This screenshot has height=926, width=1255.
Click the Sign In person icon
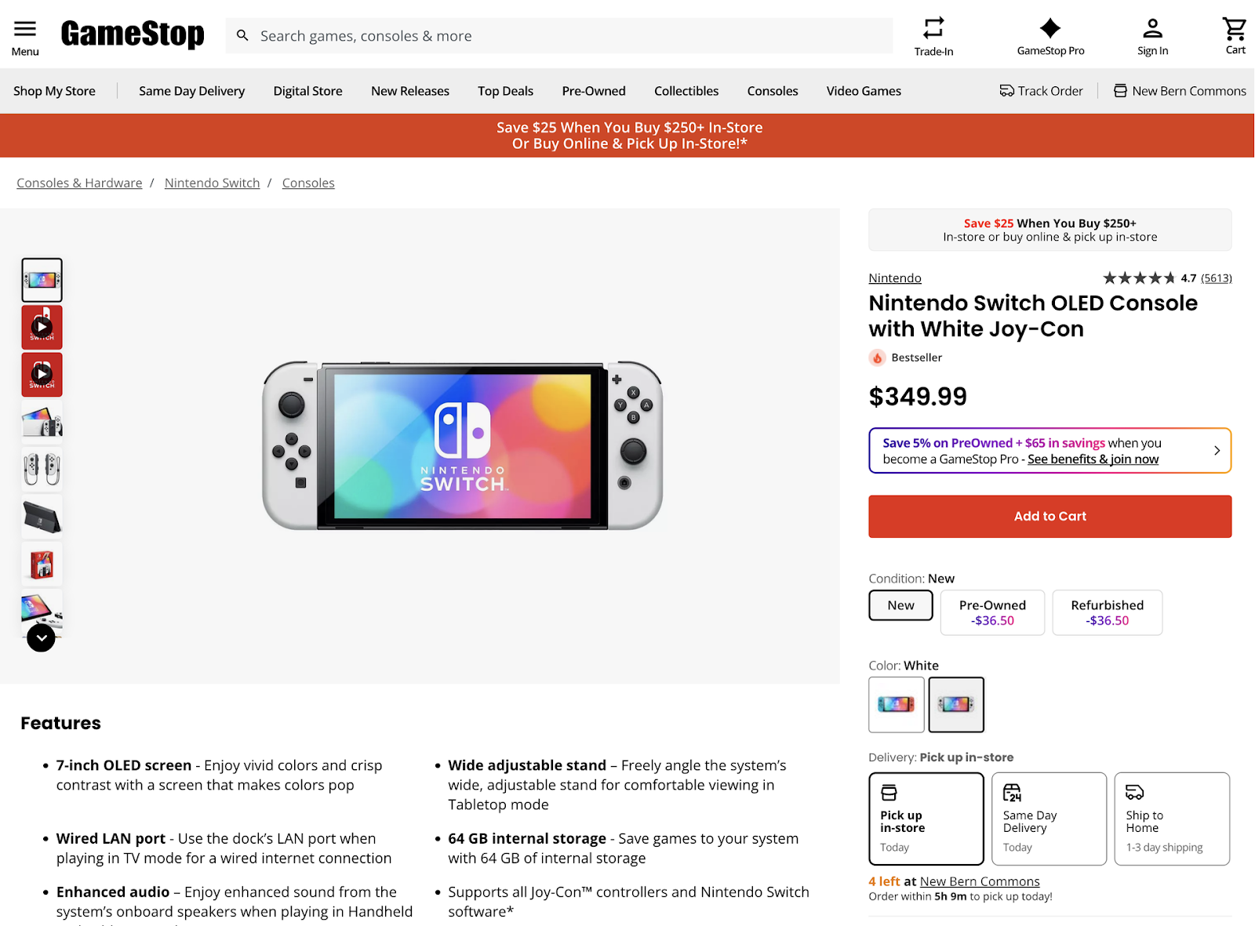(x=1151, y=28)
